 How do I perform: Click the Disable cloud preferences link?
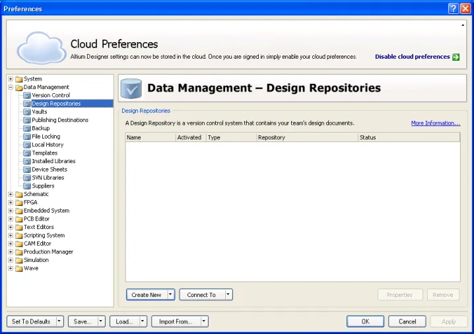pyautogui.click(x=412, y=57)
